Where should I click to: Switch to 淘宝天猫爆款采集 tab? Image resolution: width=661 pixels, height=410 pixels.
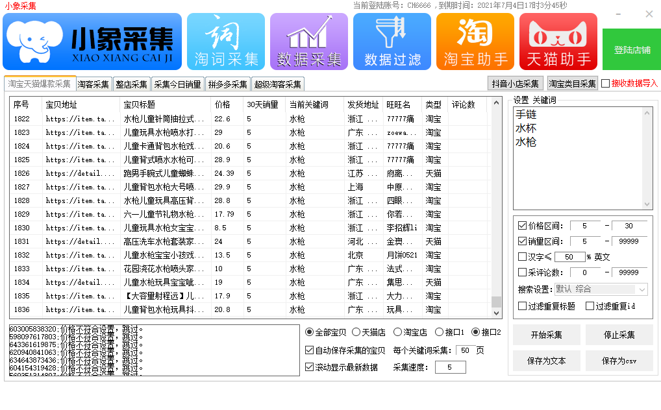(40, 84)
